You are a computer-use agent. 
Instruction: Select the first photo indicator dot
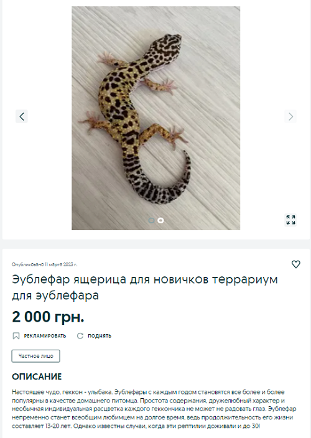151,220
